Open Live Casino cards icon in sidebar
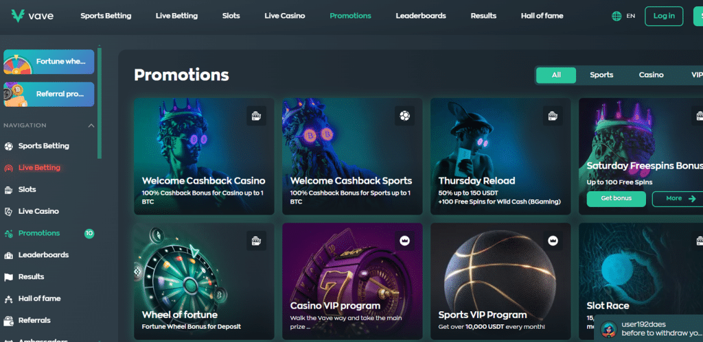The image size is (703, 342). (8, 211)
